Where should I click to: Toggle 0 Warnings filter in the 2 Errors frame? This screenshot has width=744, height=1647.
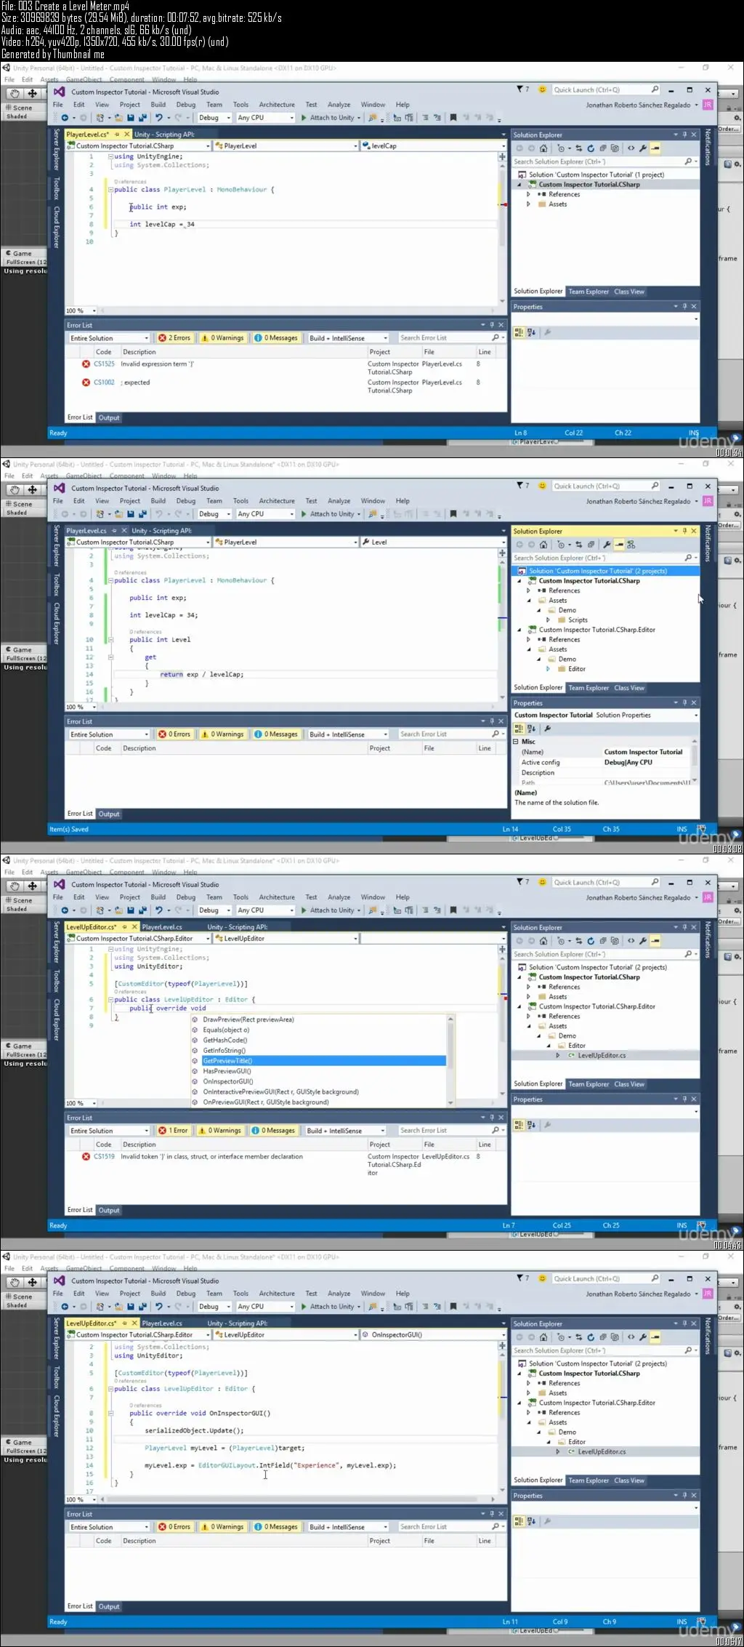point(222,338)
